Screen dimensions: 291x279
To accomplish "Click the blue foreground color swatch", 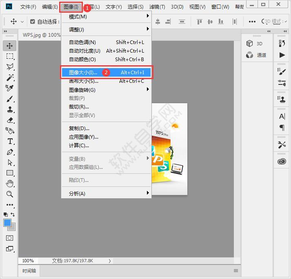I will [7, 223].
